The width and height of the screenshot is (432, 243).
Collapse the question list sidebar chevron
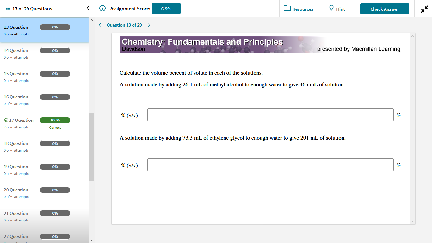pyautogui.click(x=88, y=8)
